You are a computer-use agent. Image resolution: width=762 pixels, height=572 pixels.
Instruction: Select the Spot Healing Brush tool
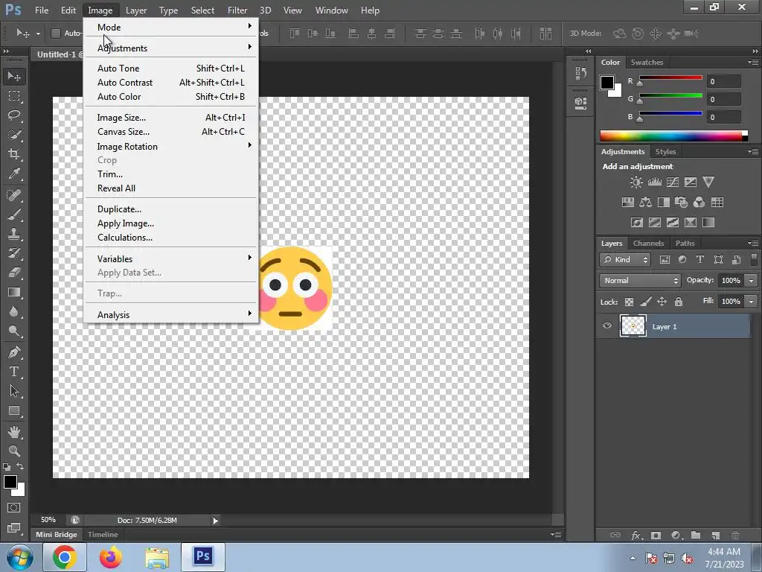14,195
